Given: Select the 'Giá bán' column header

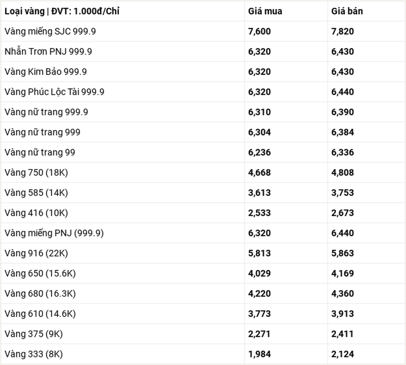Looking at the screenshot, I should coord(347,11).
